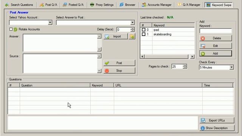Image resolution: width=242 pixels, height=136 pixels.
Task: Click the Post button
Action: pos(119,63)
